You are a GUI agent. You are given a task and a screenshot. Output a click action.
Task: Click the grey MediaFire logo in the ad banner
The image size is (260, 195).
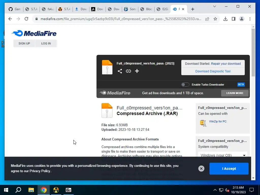pyautogui.click(x=115, y=93)
